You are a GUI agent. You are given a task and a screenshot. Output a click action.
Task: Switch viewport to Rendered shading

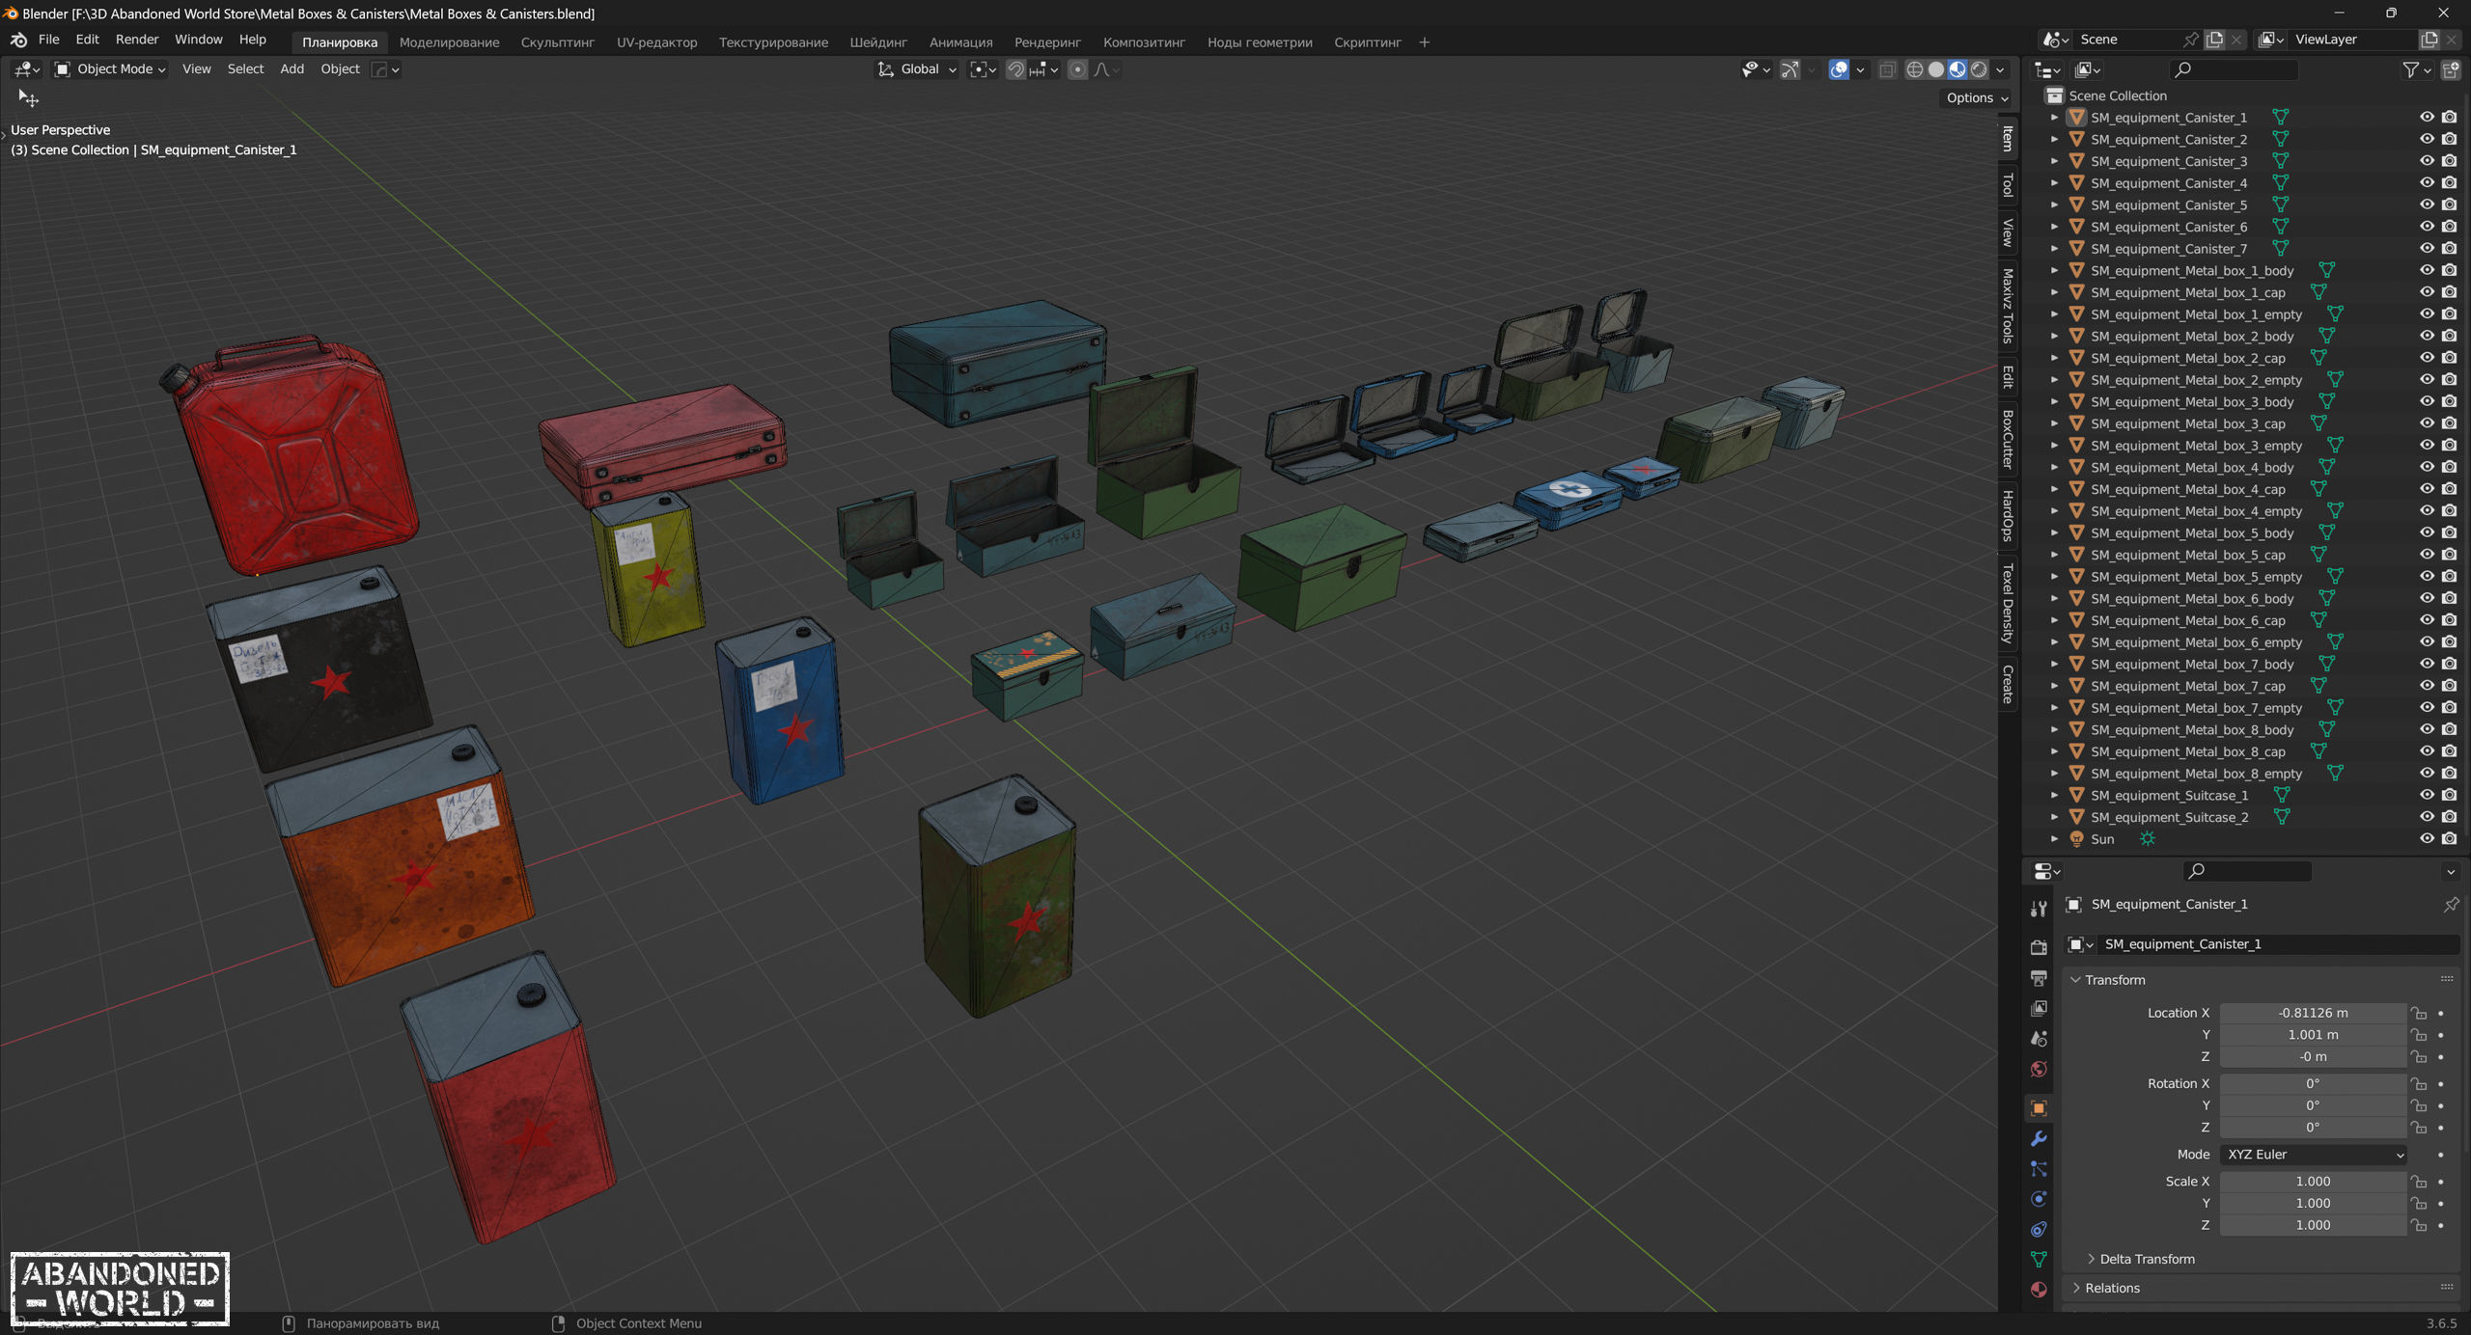coord(1979,69)
